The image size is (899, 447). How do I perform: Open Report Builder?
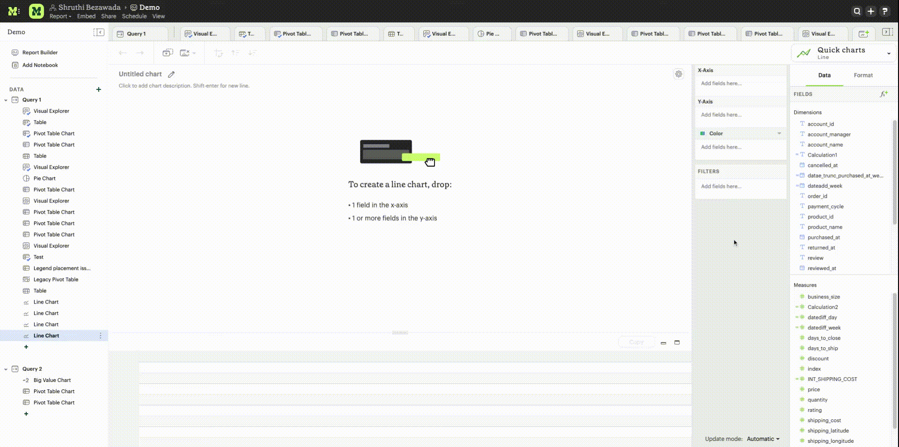(x=40, y=52)
